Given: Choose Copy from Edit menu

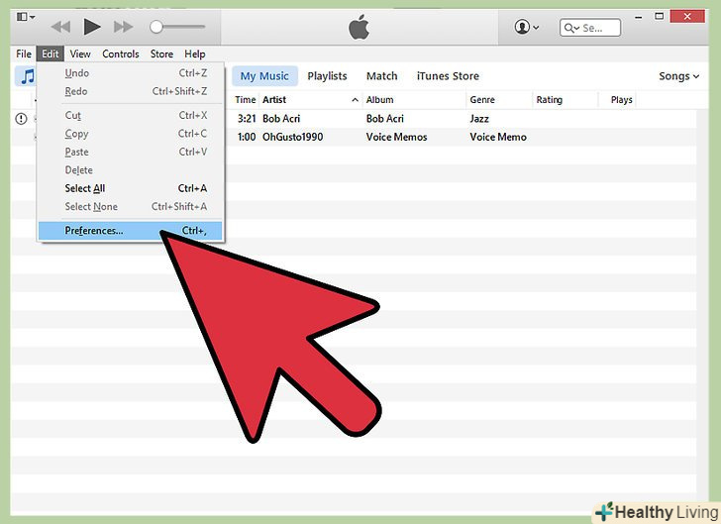Looking at the screenshot, I should pos(131,134).
